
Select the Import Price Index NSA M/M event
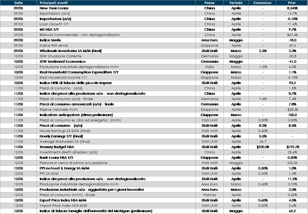coord(63,205)
